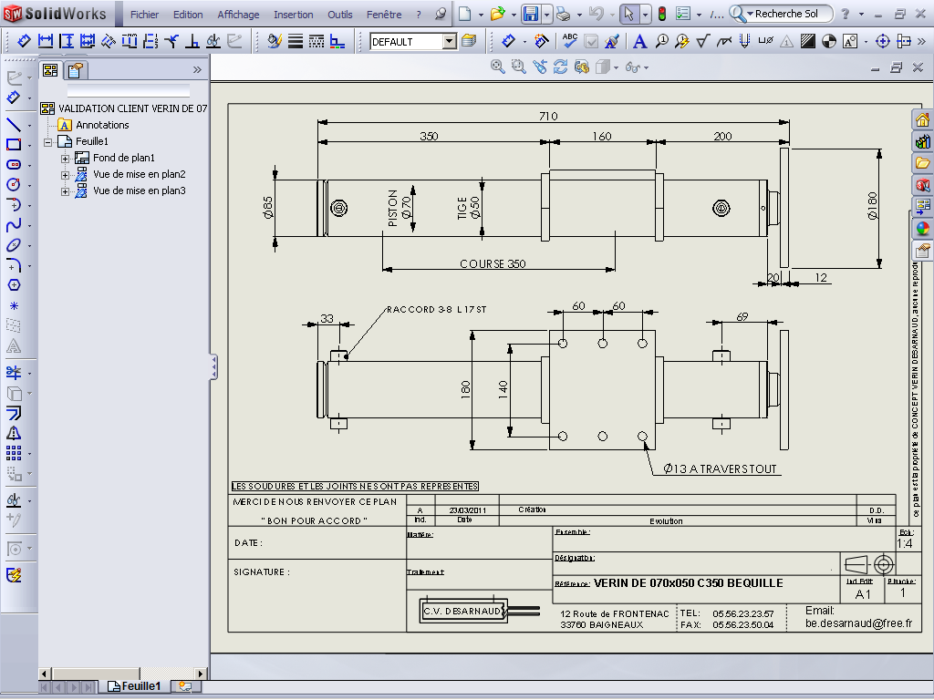
Task: Click the Save icon
Action: 531,14
